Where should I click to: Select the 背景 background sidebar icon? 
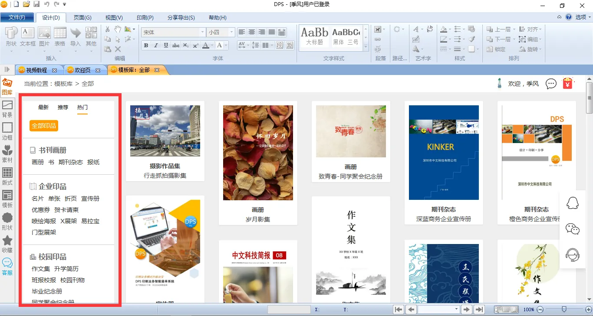point(7,108)
